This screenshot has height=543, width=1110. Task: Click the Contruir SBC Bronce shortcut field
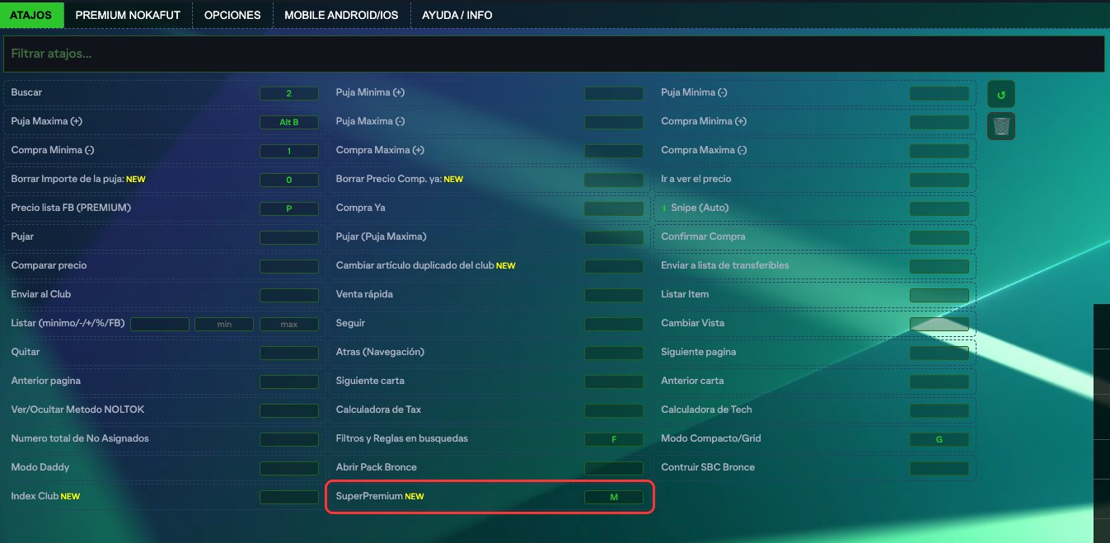(939, 469)
